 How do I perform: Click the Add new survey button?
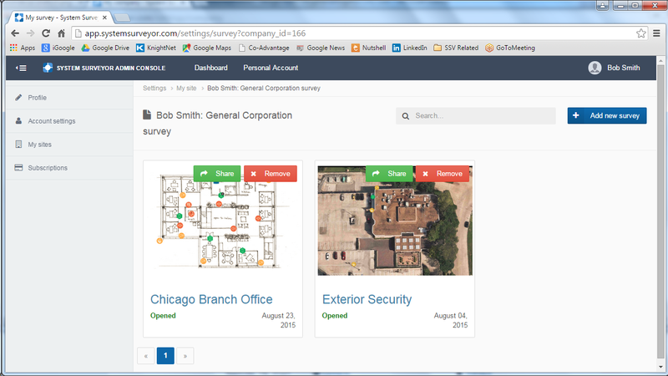607,115
